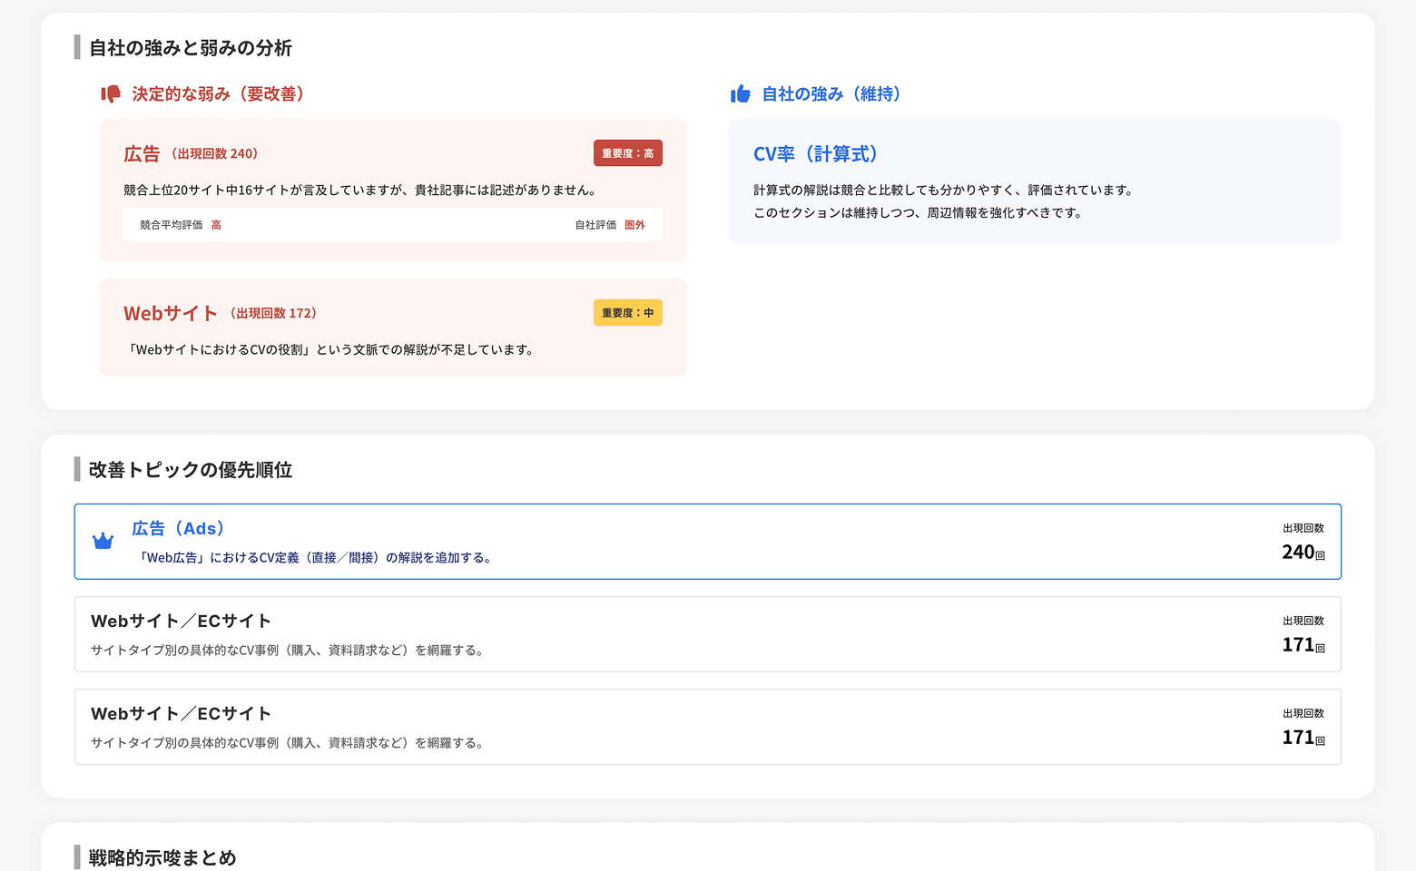Click the thumbs-up icon beside 自社の強み

click(741, 94)
